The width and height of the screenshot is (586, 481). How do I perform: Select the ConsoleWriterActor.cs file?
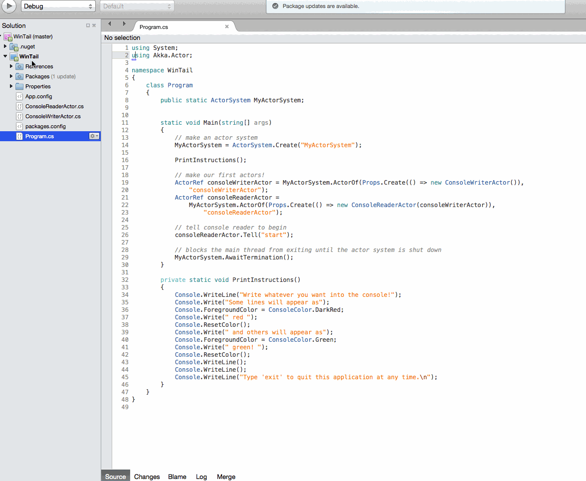pyautogui.click(x=53, y=116)
